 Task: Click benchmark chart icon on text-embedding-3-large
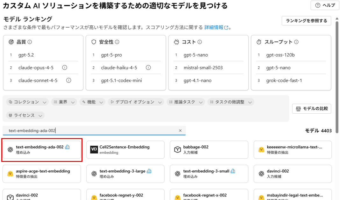click(149, 171)
